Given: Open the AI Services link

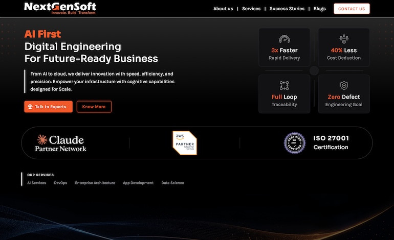Looking at the screenshot, I should (x=37, y=183).
